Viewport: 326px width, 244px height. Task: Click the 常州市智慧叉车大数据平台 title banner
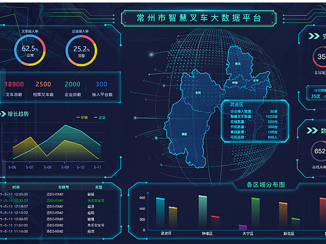point(199,18)
